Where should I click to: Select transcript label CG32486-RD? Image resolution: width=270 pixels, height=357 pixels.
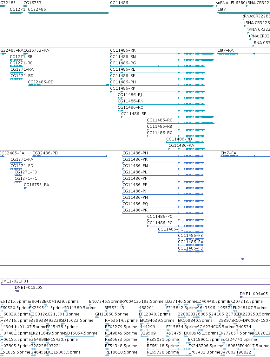click(x=41, y=82)
